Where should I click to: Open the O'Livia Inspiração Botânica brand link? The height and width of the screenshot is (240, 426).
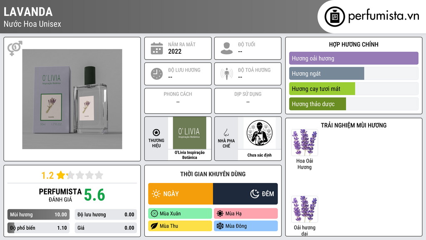point(190,155)
